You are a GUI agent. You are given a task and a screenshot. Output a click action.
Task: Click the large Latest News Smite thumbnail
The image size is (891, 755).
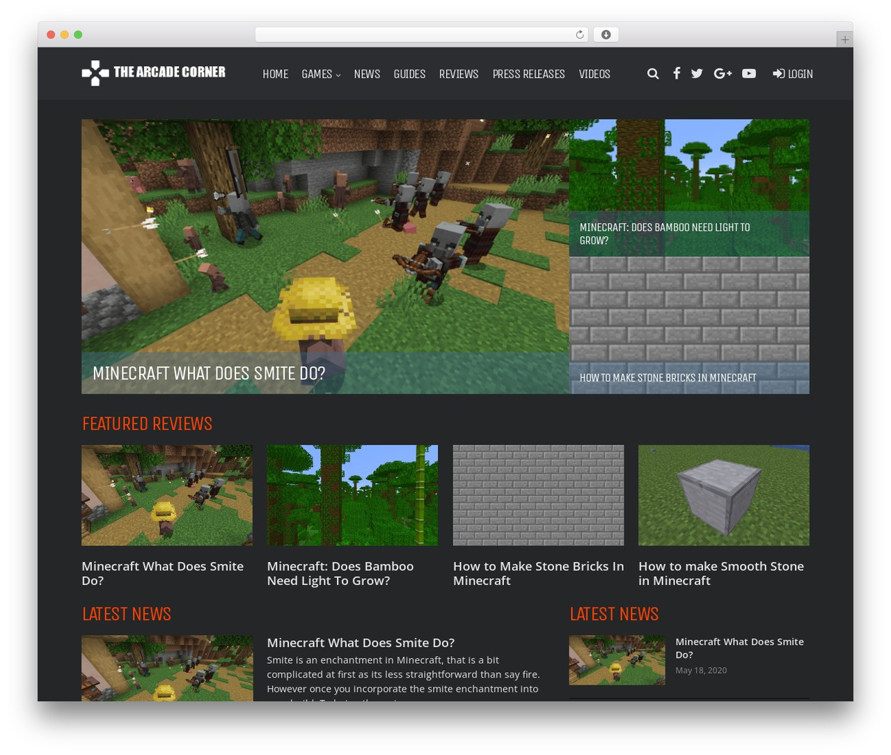167,668
